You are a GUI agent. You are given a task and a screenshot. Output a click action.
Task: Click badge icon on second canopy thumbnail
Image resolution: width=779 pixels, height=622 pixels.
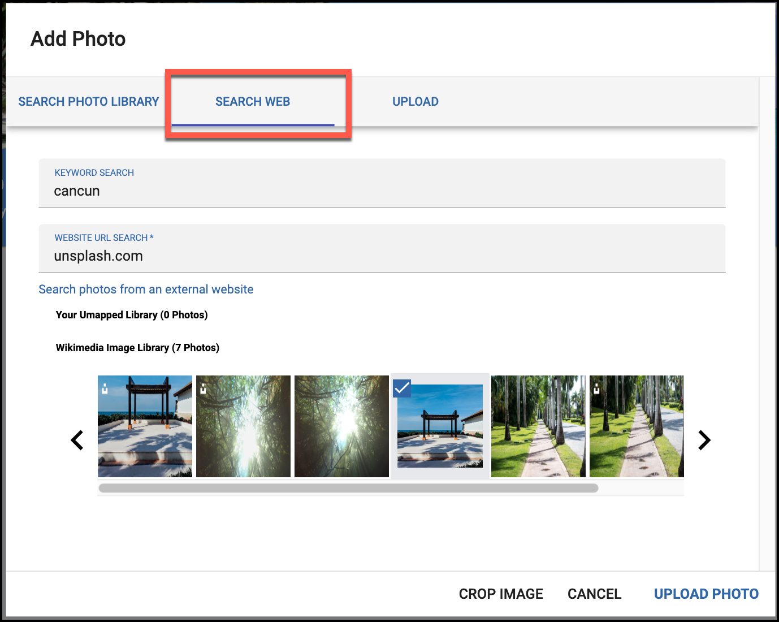coord(203,388)
